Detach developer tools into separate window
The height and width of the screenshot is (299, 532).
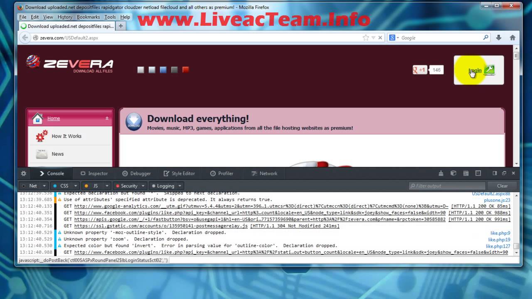pos(504,173)
